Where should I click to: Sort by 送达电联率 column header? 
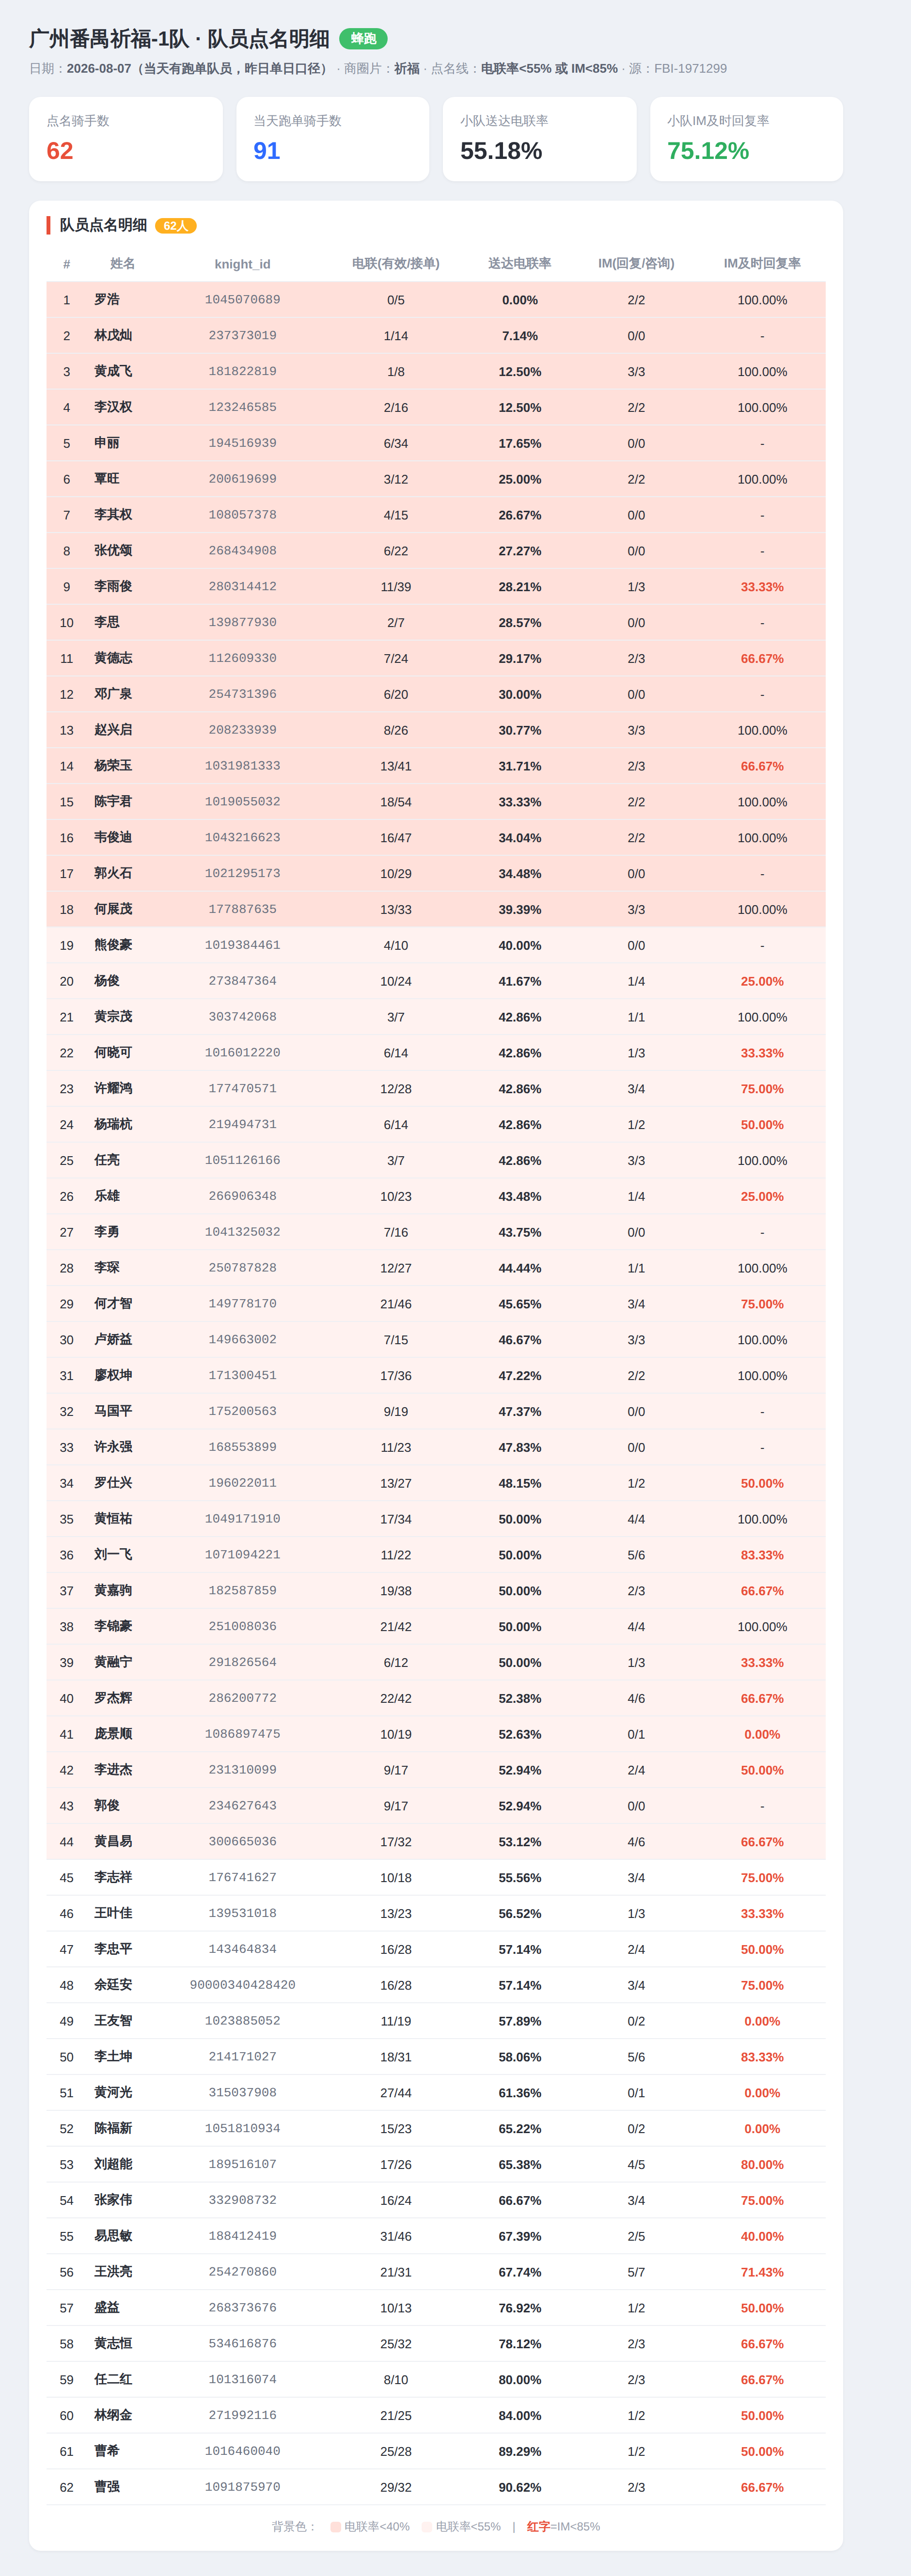click(520, 264)
